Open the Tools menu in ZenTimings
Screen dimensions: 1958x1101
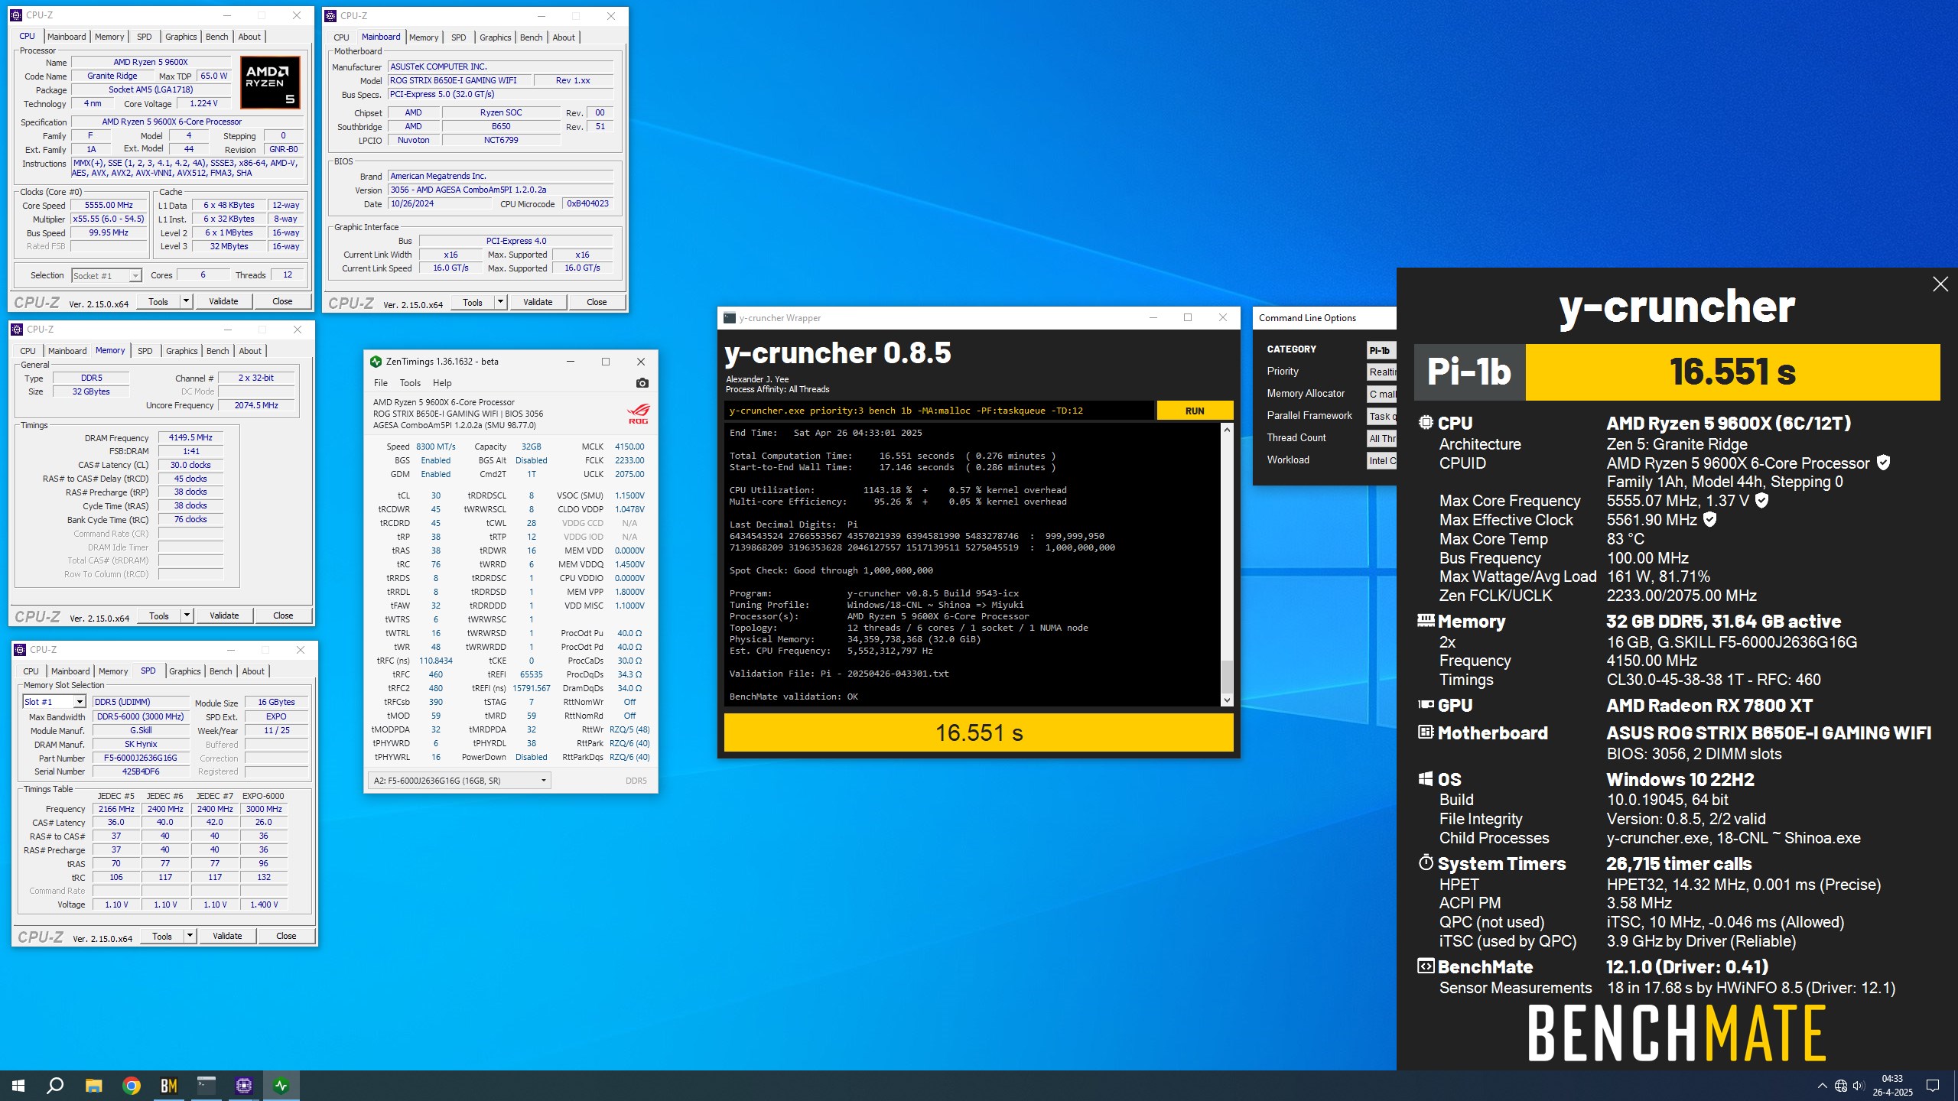410,383
